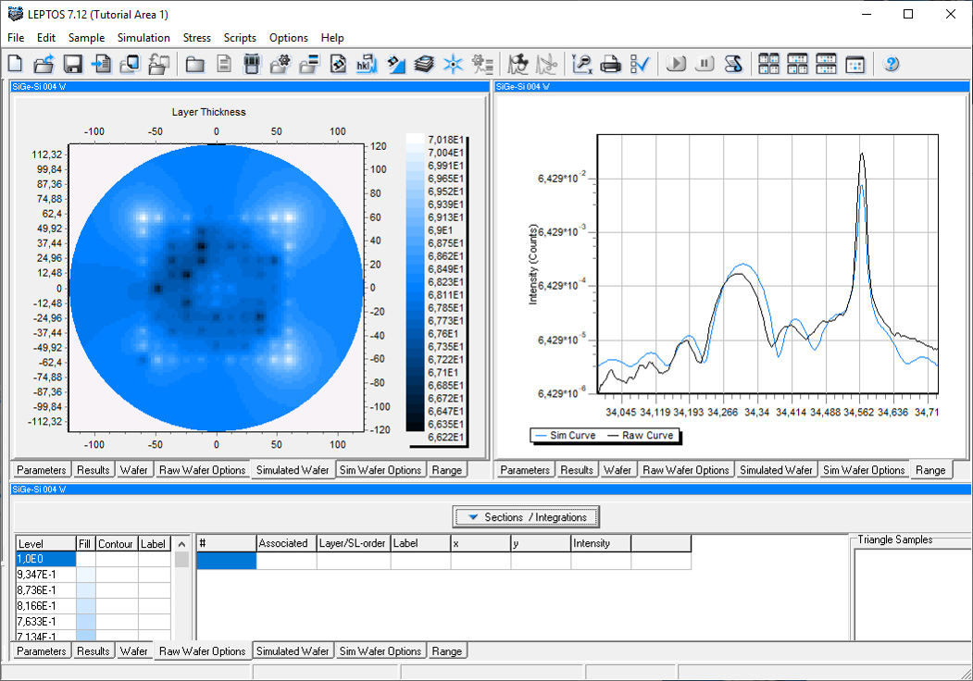The width and height of the screenshot is (973, 681).
Task: Expand the Sections / Integrations panel
Action: click(527, 517)
